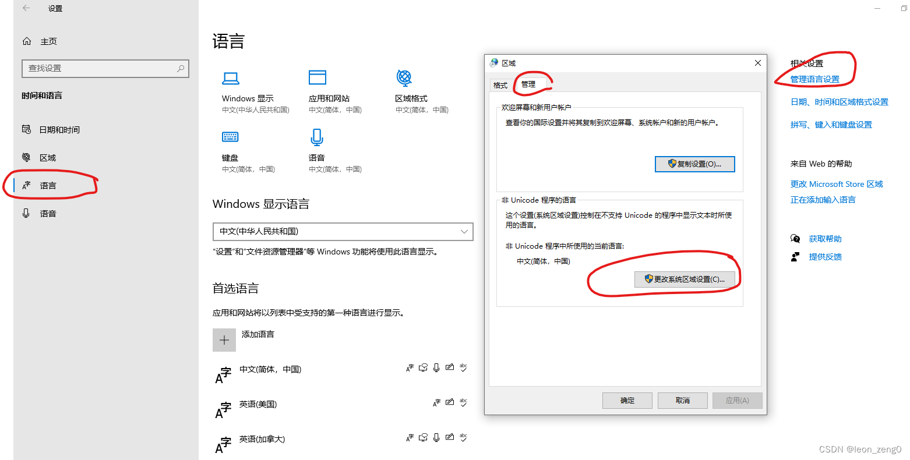Open 语音 page with microphone icon
910x460 pixels.
(x=47, y=214)
